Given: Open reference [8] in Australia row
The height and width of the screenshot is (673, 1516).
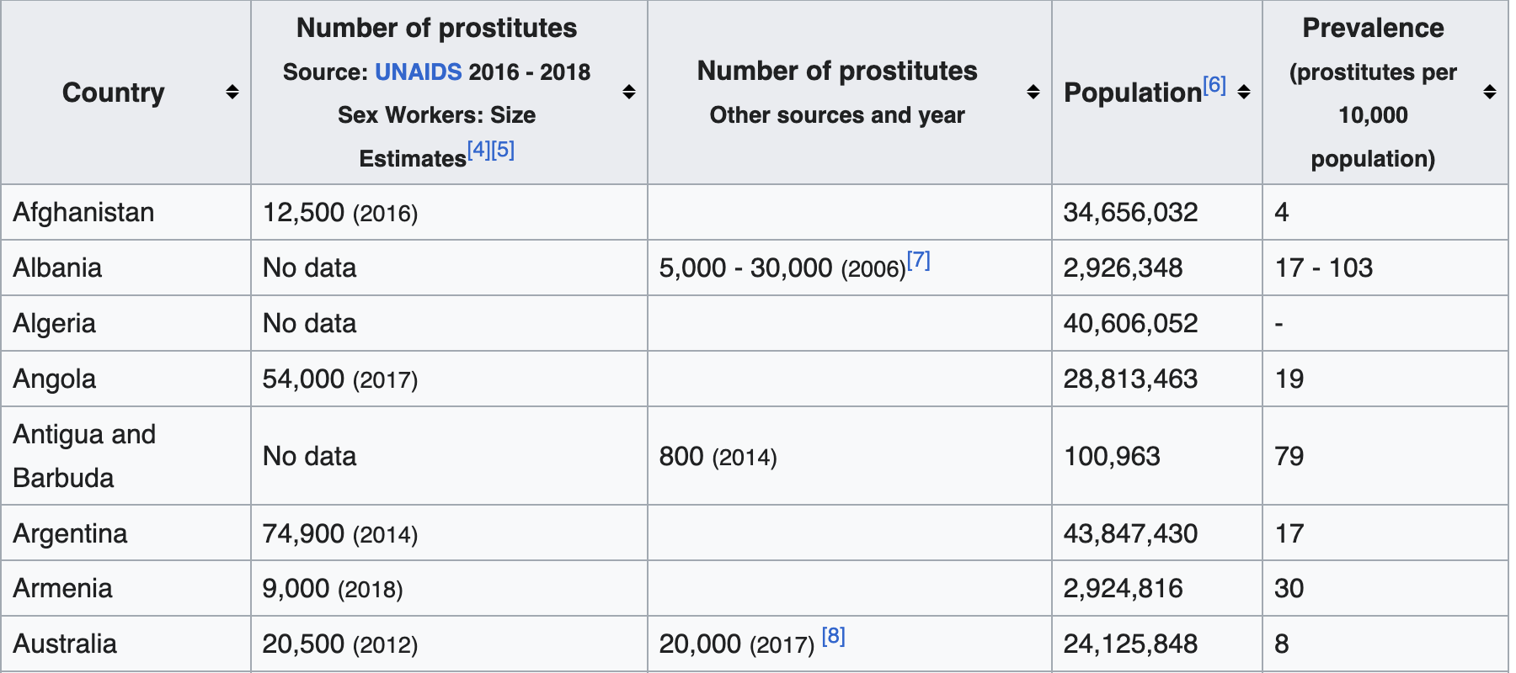Looking at the screenshot, I should (833, 636).
